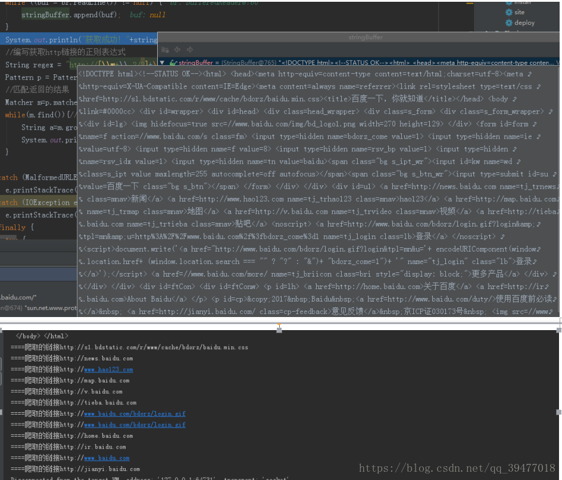The image size is (562, 480).
Task: Click the stringBuffer popup title bar
Action: (358, 37)
